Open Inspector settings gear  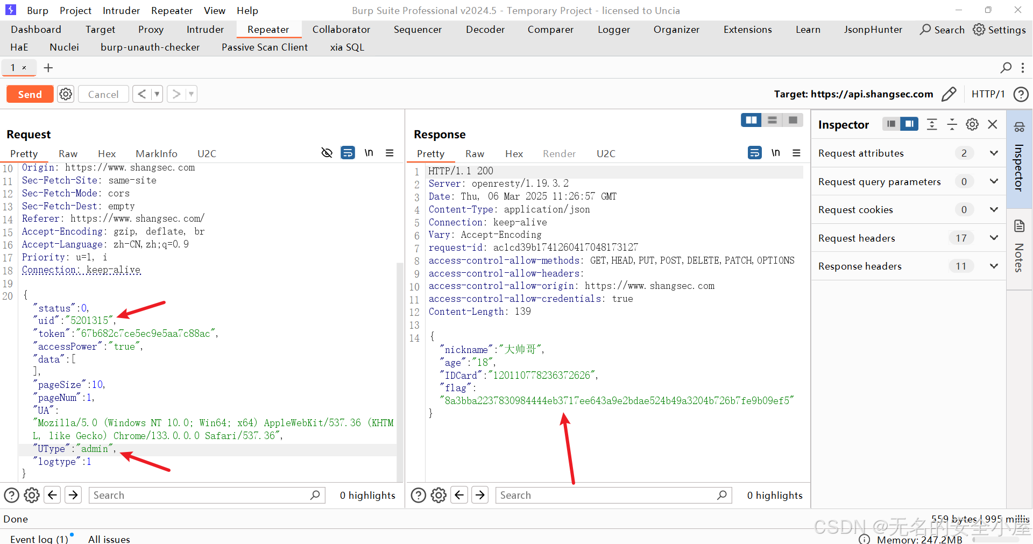click(x=972, y=124)
